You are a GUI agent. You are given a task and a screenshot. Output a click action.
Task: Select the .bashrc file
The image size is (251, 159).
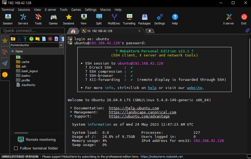click(x=23, y=76)
